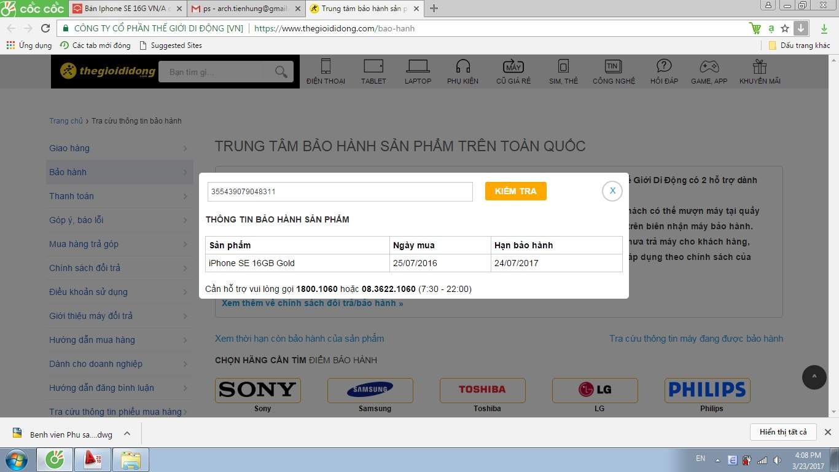Select the Samsung brand logo

tap(370, 390)
